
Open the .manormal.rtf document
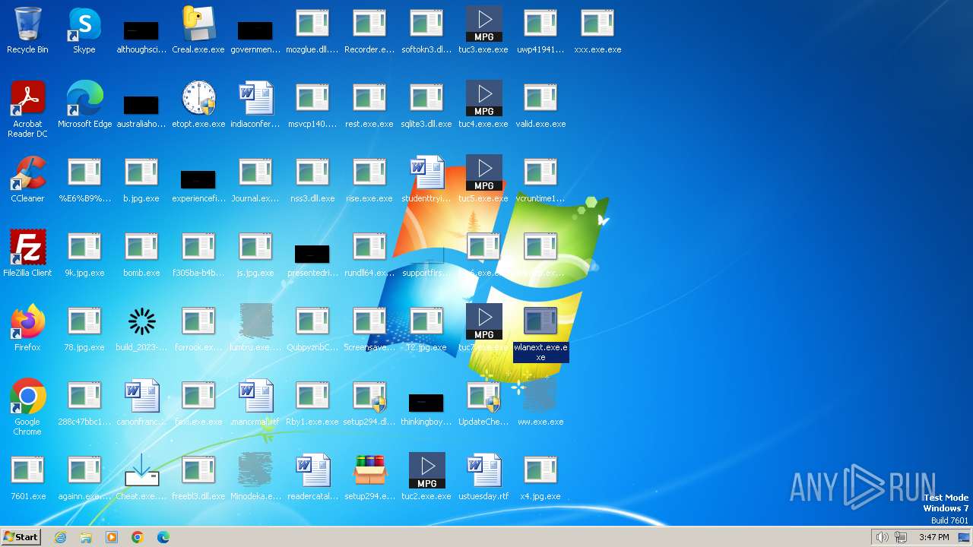click(255, 397)
